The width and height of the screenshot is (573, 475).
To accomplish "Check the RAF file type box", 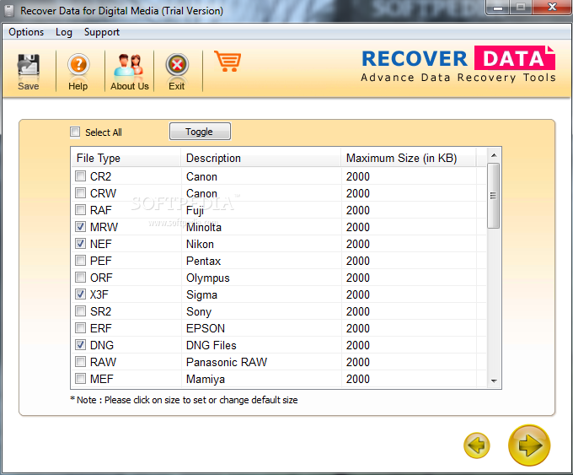I will (x=80, y=210).
